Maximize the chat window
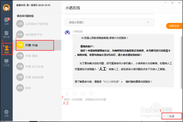Image resolution: width=183 pixels, height=122 pixels. click(172, 3)
